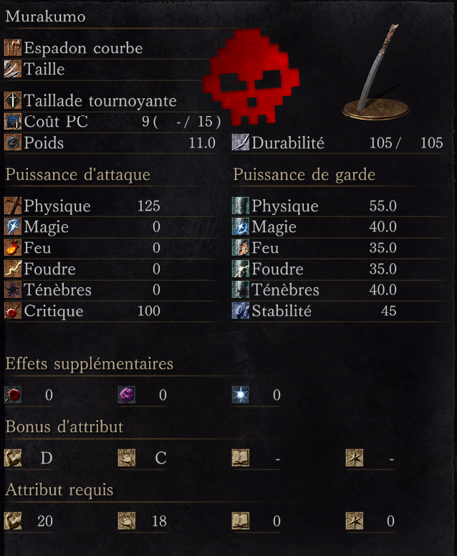
Task: Click the dexterity bonus icon rated C
Action: (127, 458)
